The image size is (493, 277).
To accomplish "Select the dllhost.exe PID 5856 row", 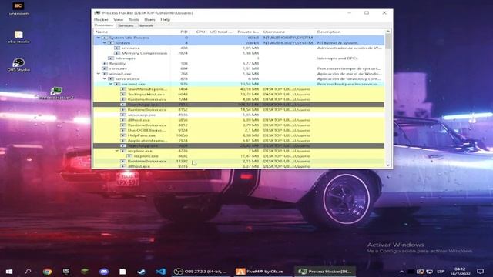I will 239,120.
